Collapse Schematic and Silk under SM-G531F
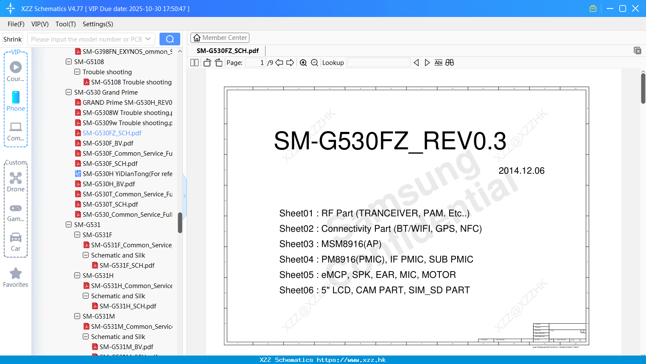Image resolution: width=646 pixels, height=364 pixels. pyautogui.click(x=86, y=255)
